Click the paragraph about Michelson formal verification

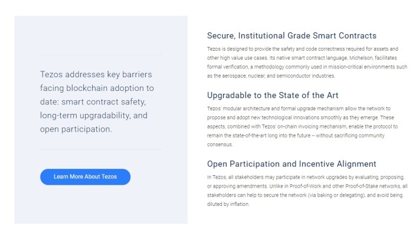click(x=307, y=63)
